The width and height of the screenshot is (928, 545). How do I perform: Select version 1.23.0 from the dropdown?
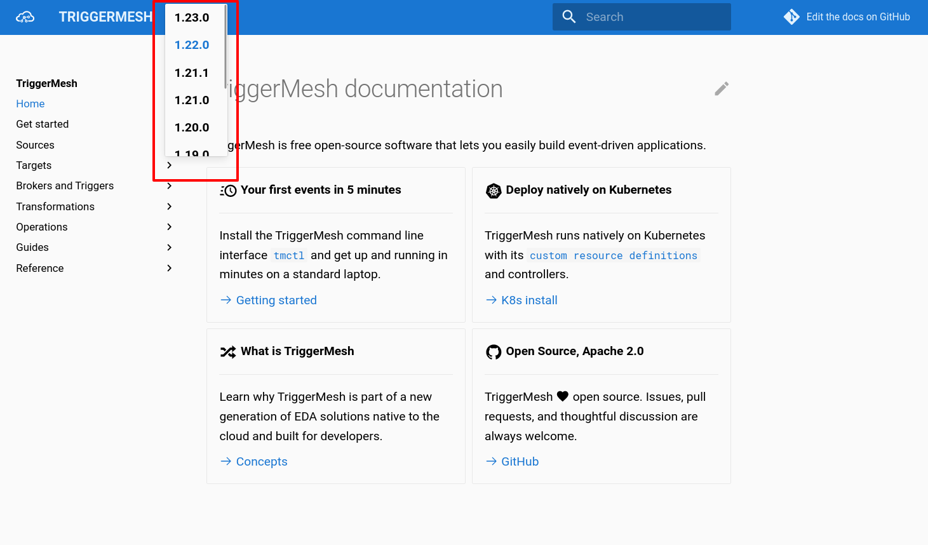click(x=192, y=18)
